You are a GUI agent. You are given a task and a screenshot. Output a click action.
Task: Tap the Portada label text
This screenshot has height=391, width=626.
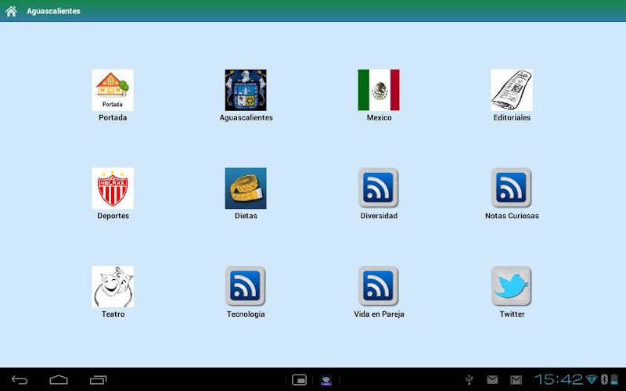[113, 118]
